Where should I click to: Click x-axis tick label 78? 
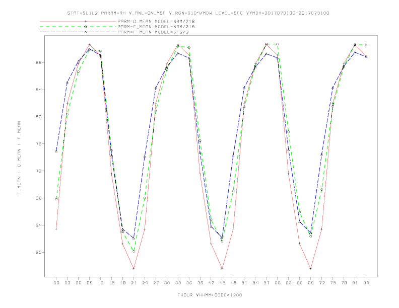pos(344,283)
